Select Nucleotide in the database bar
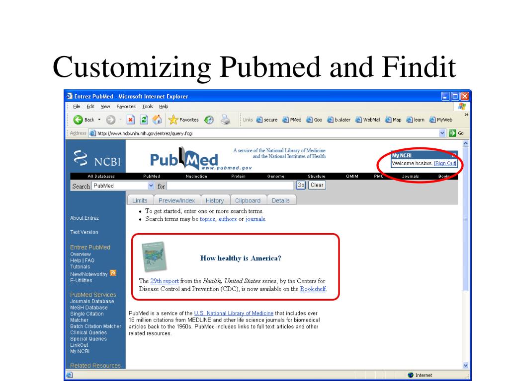This screenshot has width=509, height=381. 196,176
